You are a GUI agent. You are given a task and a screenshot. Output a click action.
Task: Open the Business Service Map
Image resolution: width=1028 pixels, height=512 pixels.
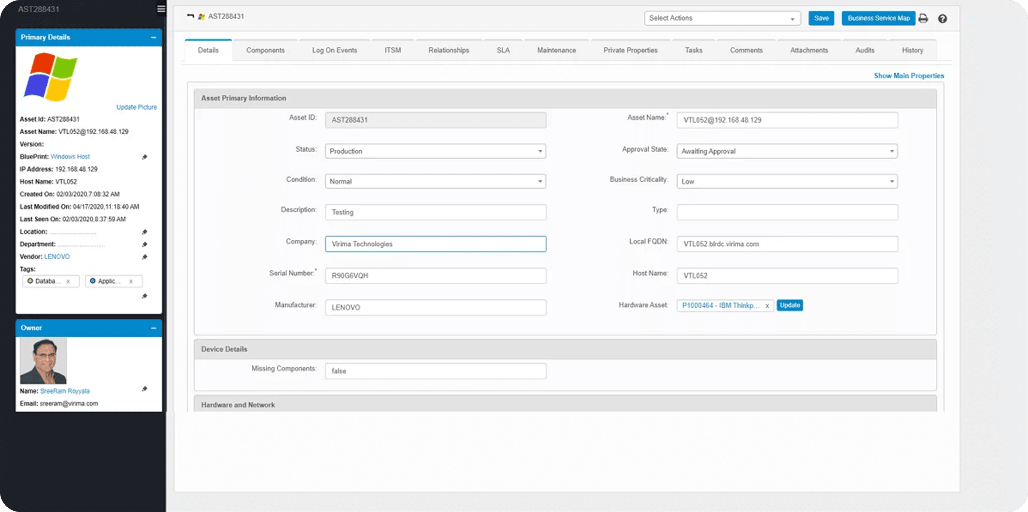(878, 18)
